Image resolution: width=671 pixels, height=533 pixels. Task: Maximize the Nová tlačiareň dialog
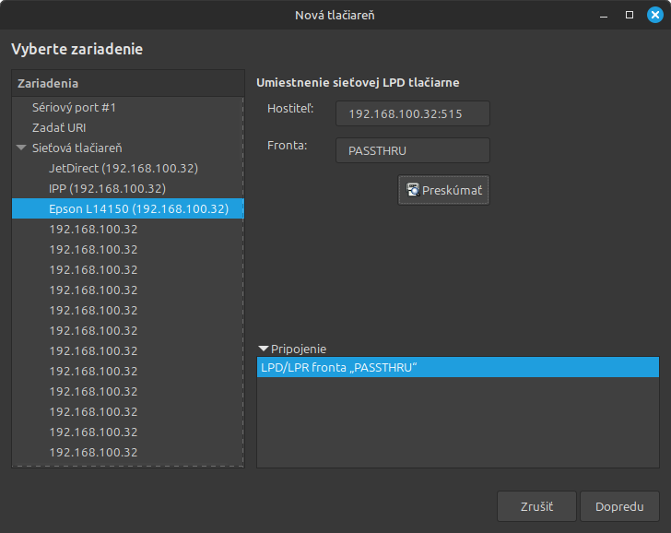[x=630, y=15]
